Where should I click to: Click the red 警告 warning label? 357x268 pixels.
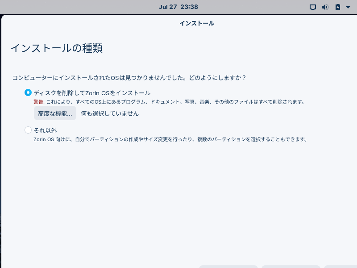(x=39, y=102)
